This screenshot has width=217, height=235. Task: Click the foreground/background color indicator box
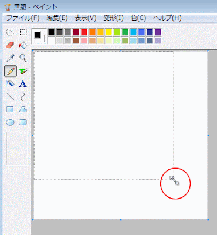click(39, 36)
